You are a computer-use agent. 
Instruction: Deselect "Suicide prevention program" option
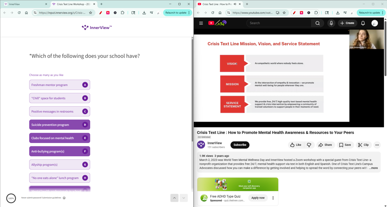(x=60, y=125)
